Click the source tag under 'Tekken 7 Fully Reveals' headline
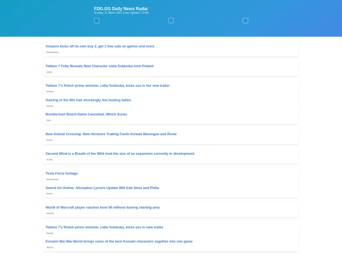The height and width of the screenshot is (257, 342). pyautogui.click(x=49, y=72)
